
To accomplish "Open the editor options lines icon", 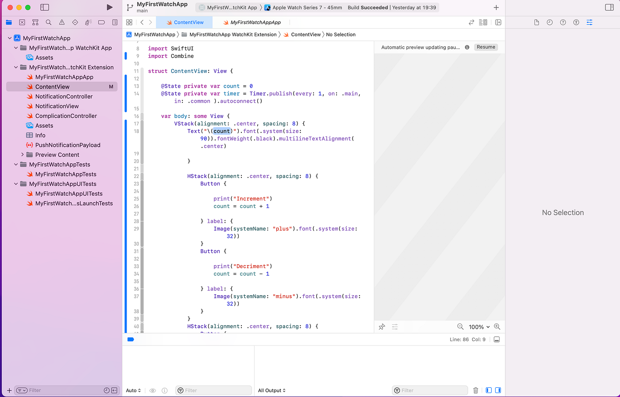I will (x=483, y=22).
